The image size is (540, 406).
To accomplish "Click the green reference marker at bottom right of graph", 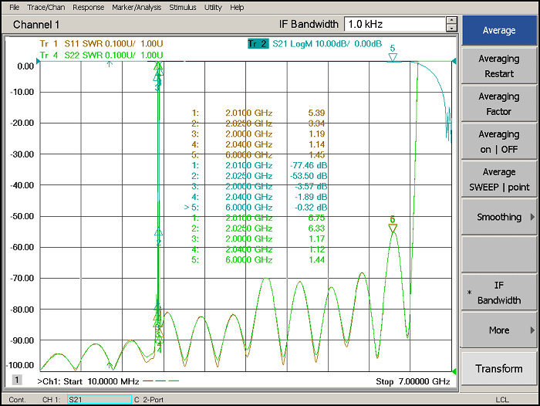I will tap(454, 371).
